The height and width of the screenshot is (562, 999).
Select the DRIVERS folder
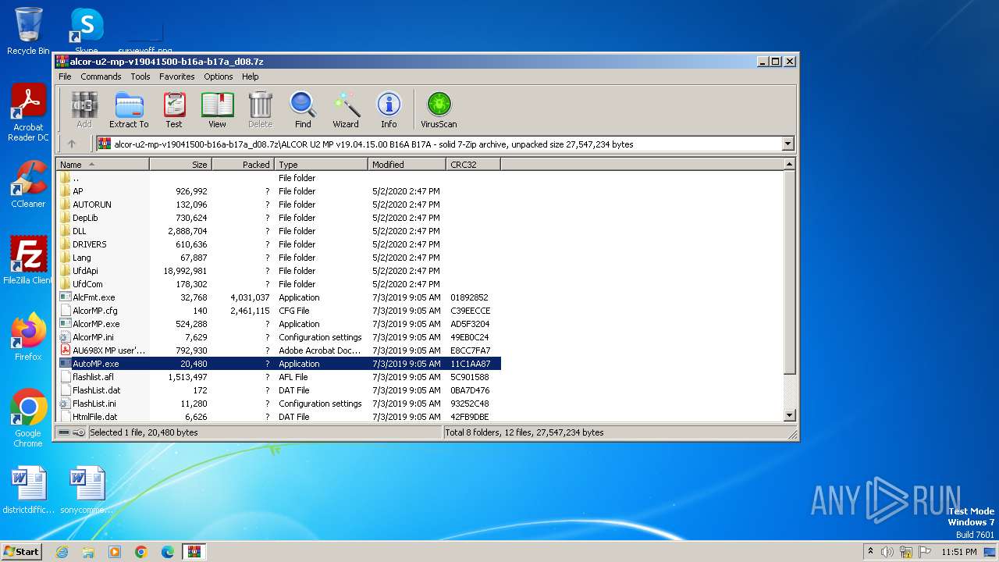click(279, 244)
